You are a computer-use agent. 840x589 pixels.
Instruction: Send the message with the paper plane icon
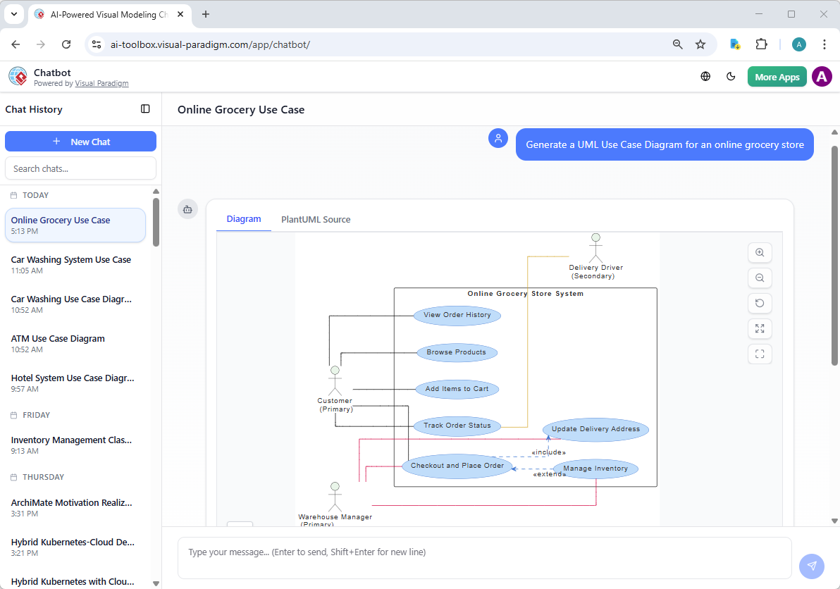click(811, 566)
